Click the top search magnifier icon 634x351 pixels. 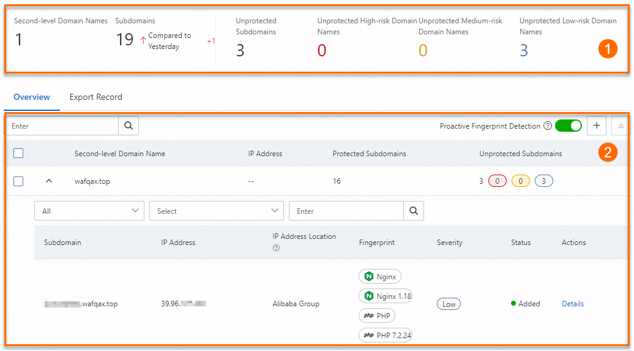point(129,126)
